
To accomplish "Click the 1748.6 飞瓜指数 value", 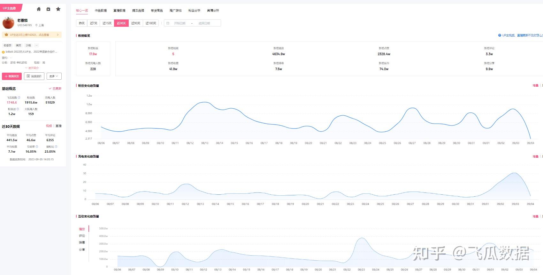I will click(12, 103).
